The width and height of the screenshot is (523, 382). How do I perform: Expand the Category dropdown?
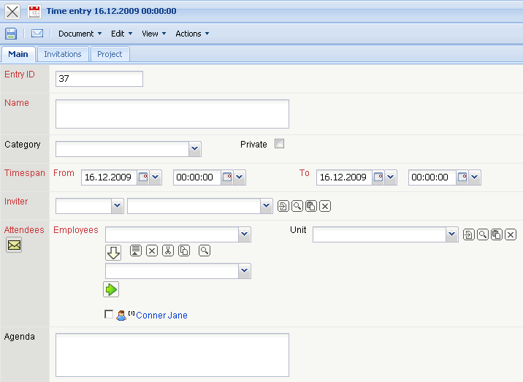194,149
